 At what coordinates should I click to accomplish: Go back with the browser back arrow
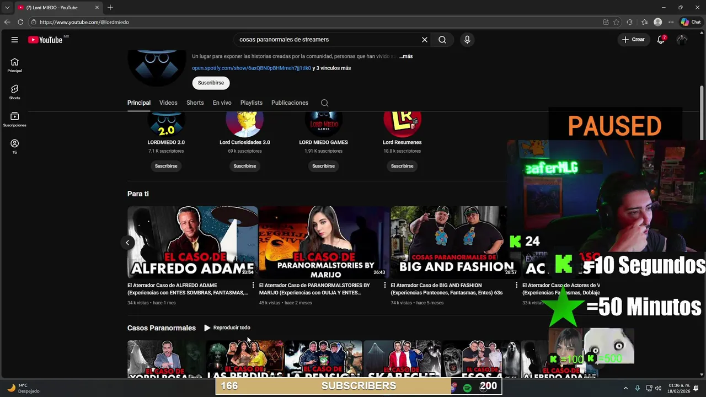pyautogui.click(x=7, y=22)
